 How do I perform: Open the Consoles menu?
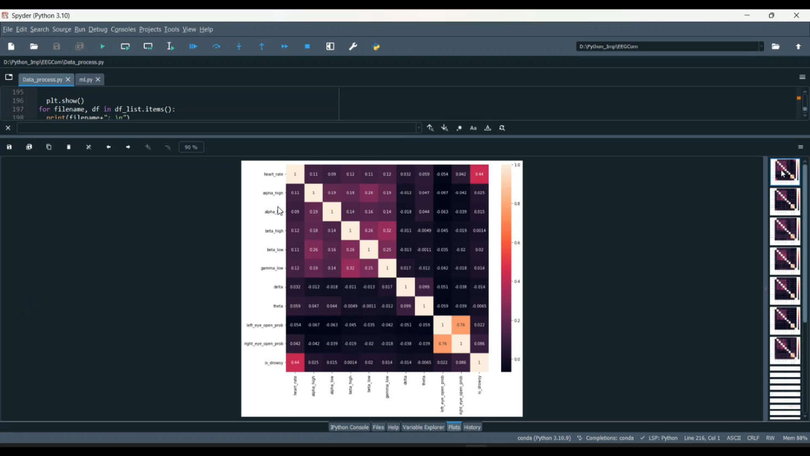coord(123,30)
